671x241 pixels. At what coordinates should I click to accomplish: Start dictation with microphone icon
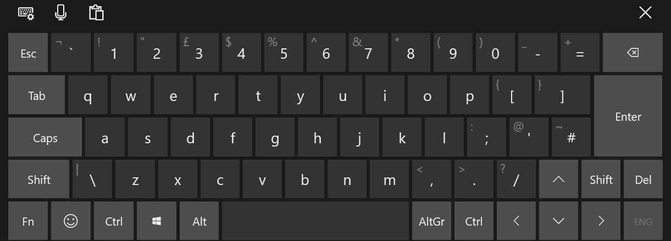click(x=61, y=13)
